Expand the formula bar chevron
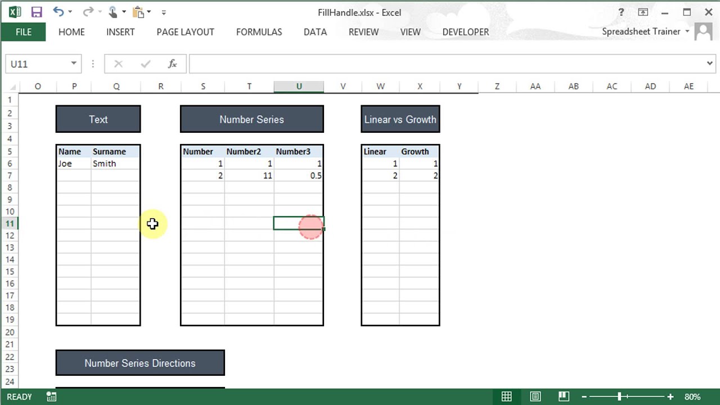Screen dimensions: 720x405 709,64
